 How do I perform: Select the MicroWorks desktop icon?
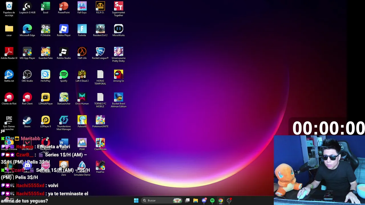click(x=119, y=30)
